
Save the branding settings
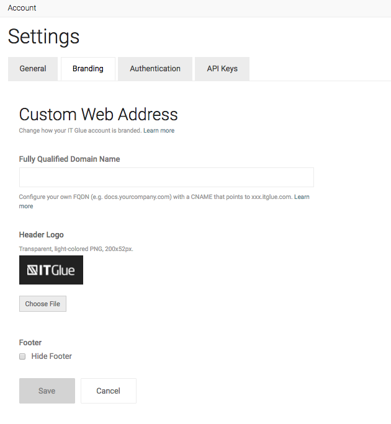pyautogui.click(x=47, y=391)
